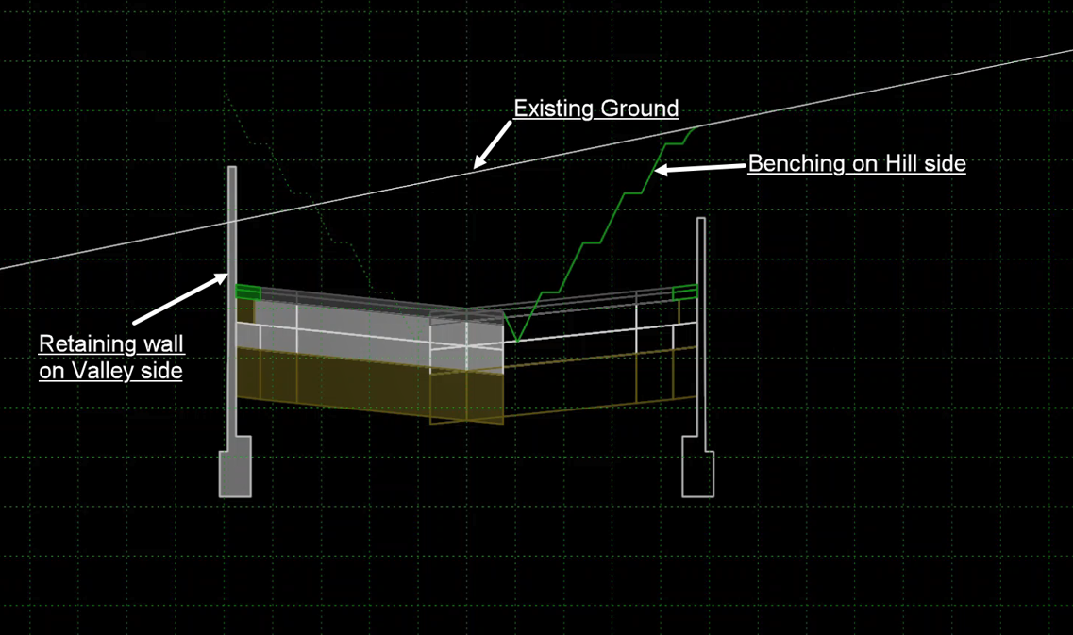Click the "Retaining wall on Valley side" label
Screen dimensions: 1073x635
[x=110, y=357]
